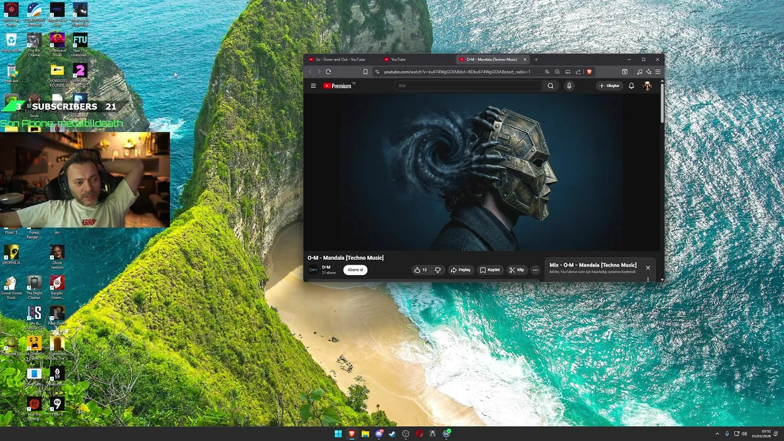The height and width of the screenshot is (441, 784).
Task: Open The Night Cleaner desktop shortcut
Action: tap(34, 287)
